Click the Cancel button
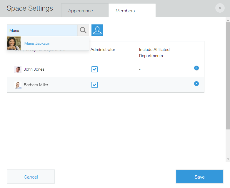 (31, 177)
